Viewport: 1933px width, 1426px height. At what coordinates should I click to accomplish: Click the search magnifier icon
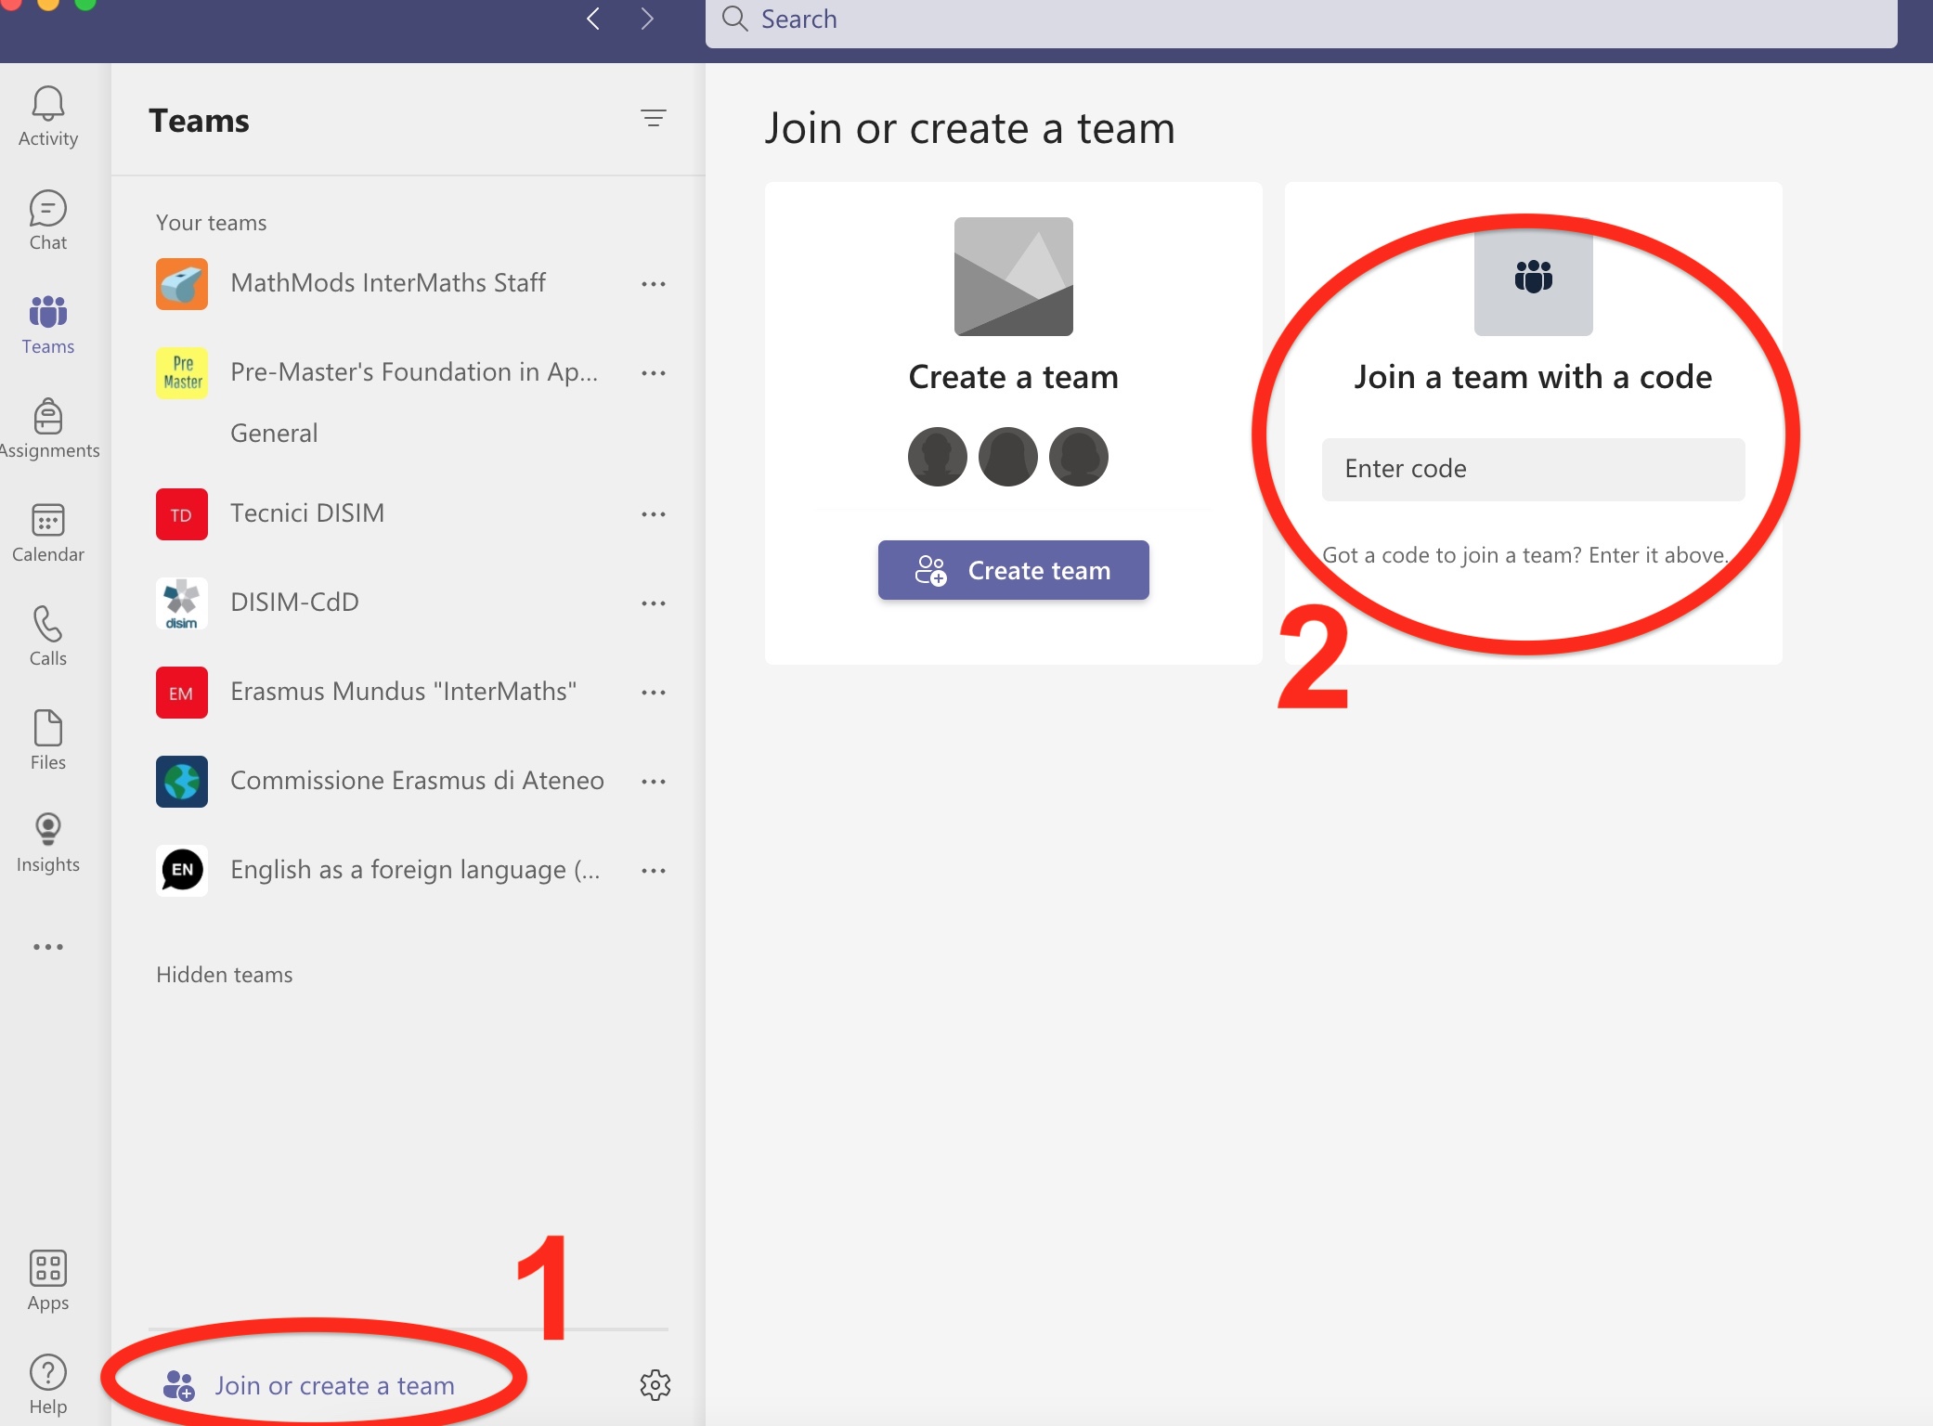click(x=735, y=19)
